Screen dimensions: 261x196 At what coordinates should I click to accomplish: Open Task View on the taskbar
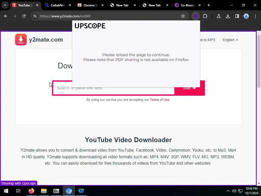tap(18, 191)
